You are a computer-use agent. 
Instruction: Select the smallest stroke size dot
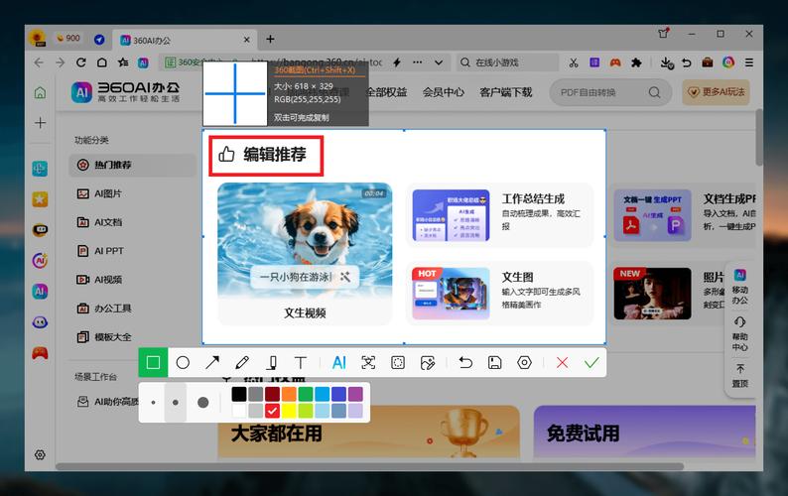tap(153, 403)
